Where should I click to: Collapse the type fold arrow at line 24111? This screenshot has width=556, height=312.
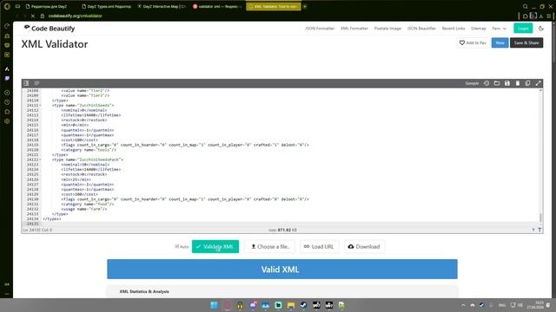40,106
